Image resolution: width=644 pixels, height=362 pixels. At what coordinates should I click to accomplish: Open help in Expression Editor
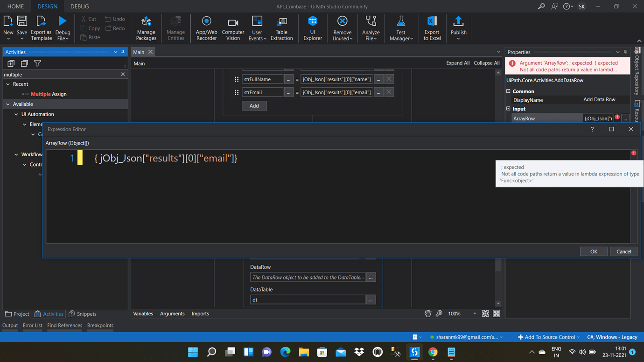tap(592, 129)
